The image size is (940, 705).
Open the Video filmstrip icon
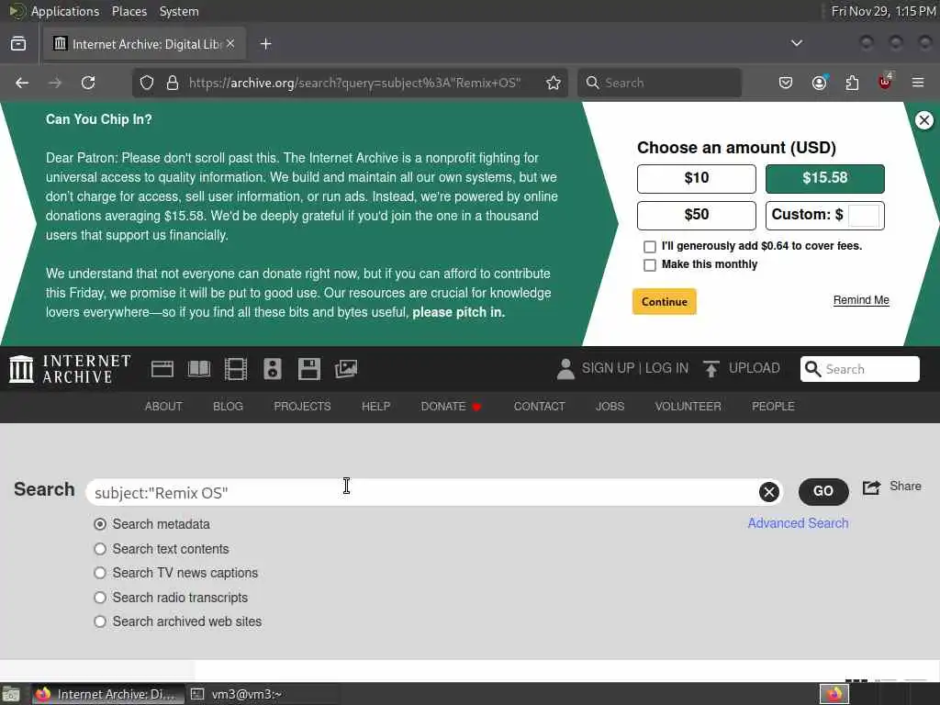(x=236, y=369)
